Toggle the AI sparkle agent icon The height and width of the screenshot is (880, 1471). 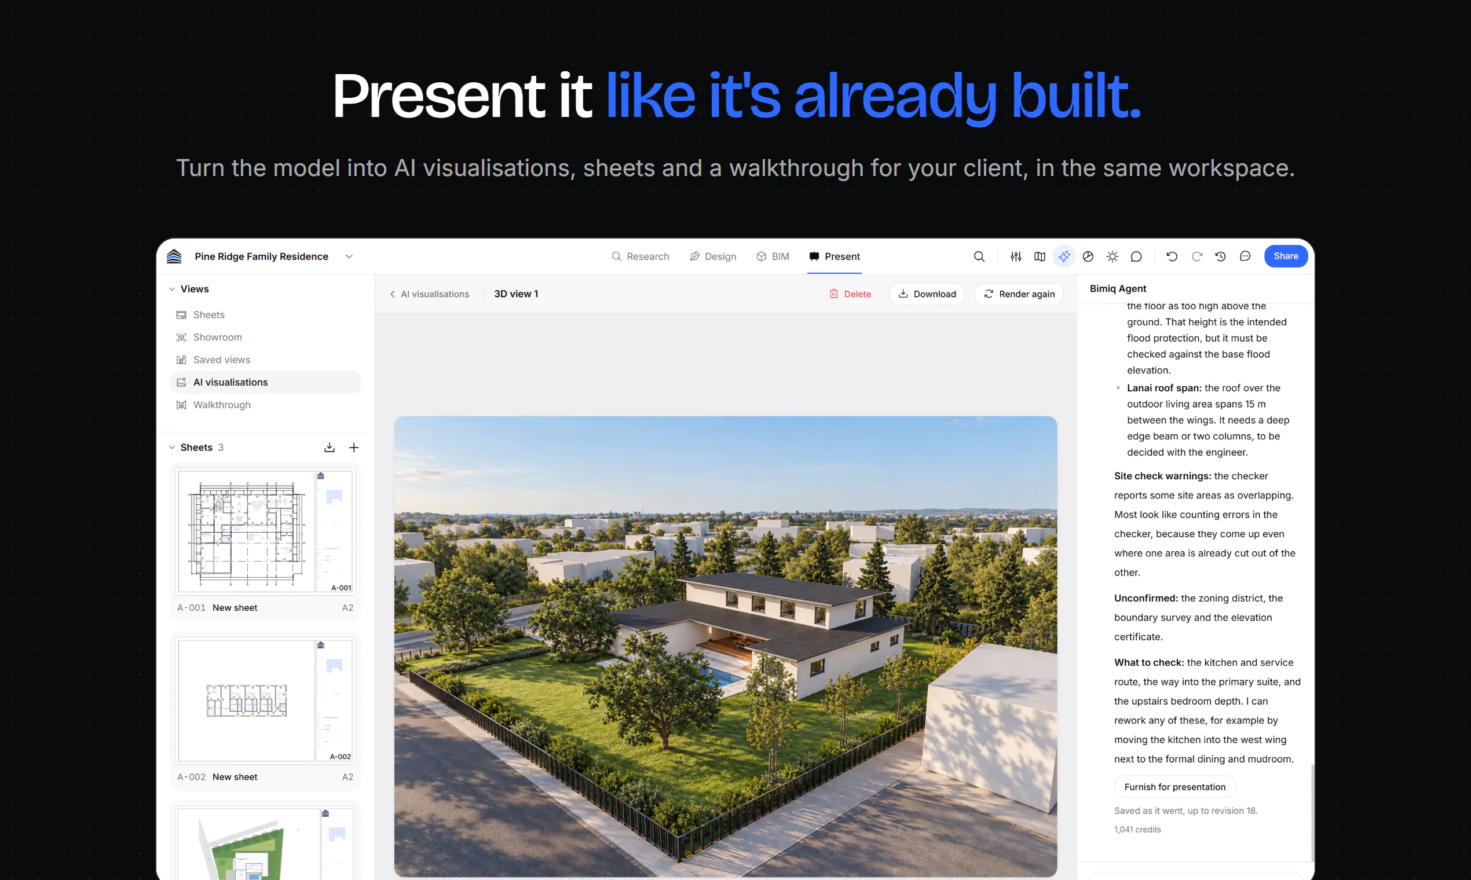[x=1064, y=256]
